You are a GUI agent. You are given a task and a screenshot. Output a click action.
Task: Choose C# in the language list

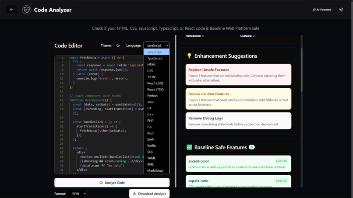coord(156,108)
